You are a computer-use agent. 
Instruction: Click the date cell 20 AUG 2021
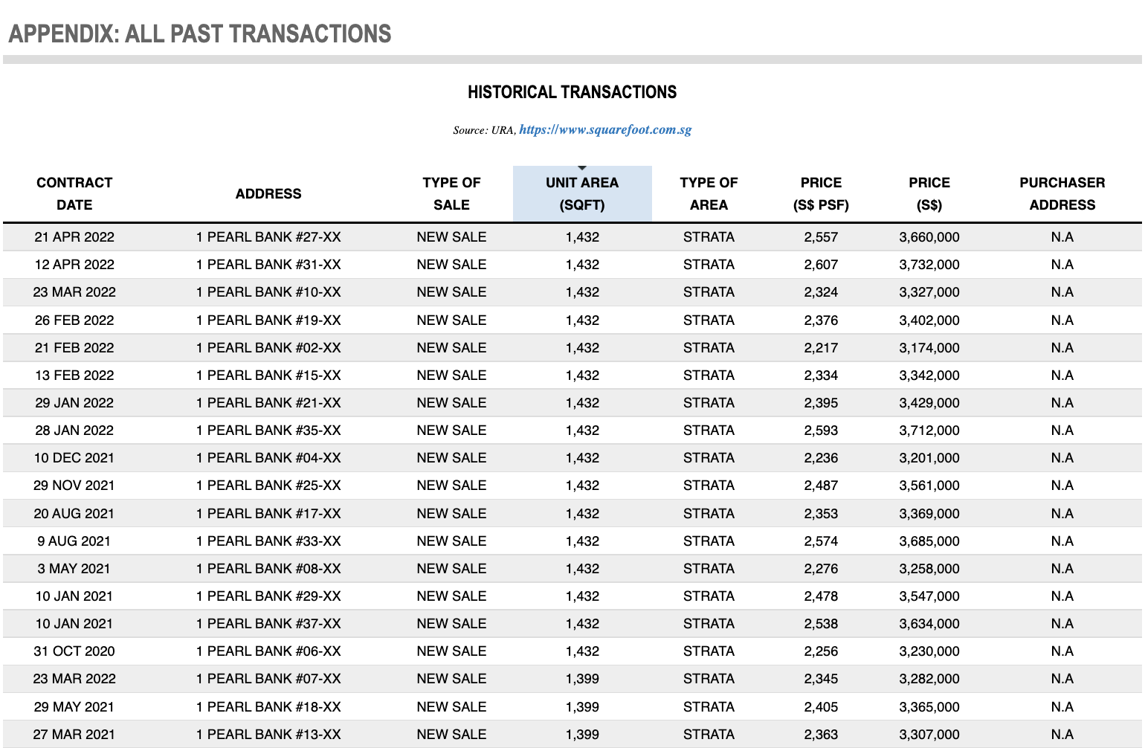pyautogui.click(x=74, y=514)
